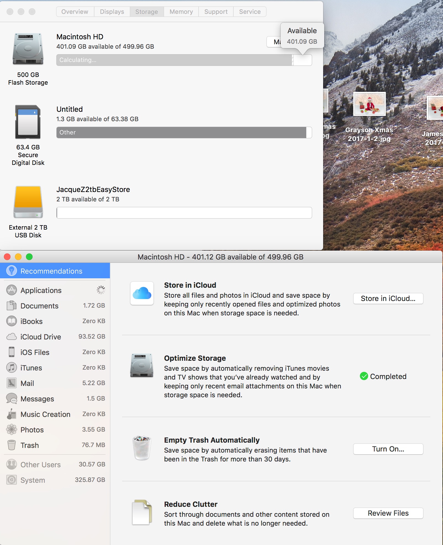
Task: Click the iOS Files phone icon
Action: (x=12, y=352)
